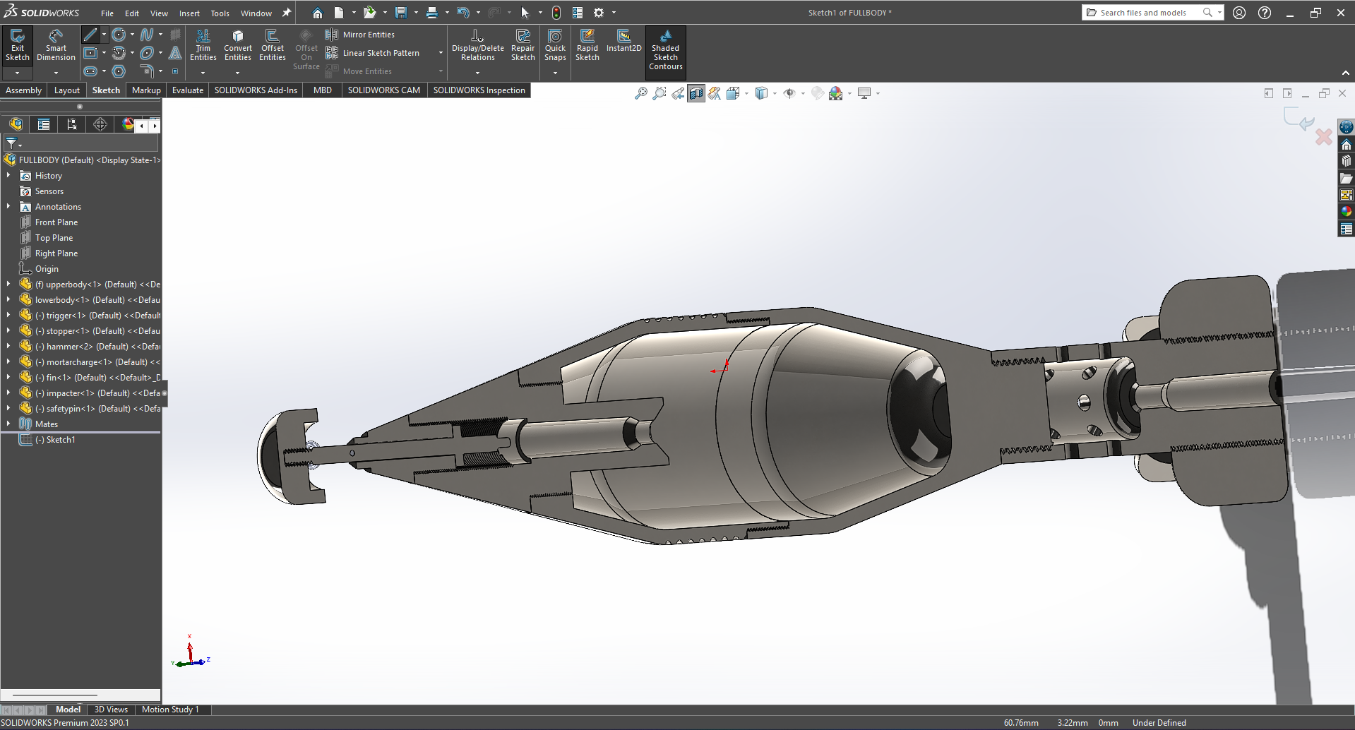Click Zoom to Fit icon

(x=640, y=93)
